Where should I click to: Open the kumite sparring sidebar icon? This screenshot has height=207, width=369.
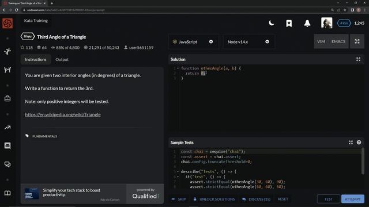point(7,70)
